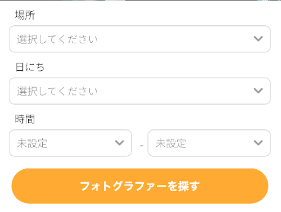Click the 時間 field label
The image size is (281, 212).
tap(25, 119)
